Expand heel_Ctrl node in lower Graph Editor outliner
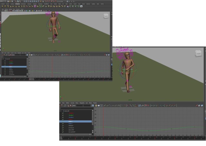Image resolution: width=206 pixels, height=146 pixels. 60,111
